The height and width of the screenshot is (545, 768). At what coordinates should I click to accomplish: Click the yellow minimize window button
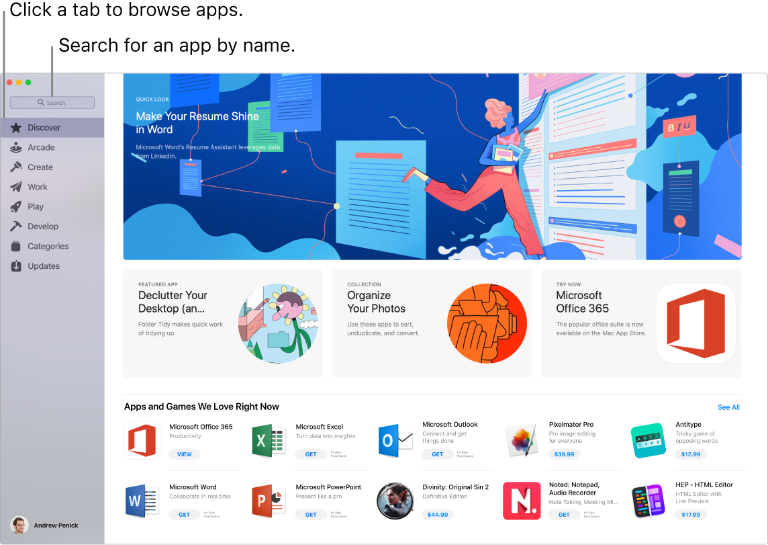pos(19,83)
